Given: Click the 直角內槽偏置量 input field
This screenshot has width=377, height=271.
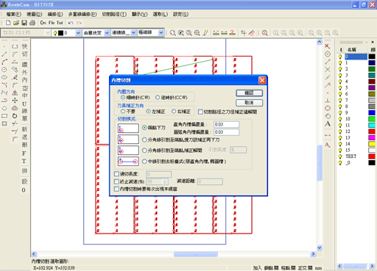Looking at the screenshot, I should pyautogui.click(x=226, y=124).
